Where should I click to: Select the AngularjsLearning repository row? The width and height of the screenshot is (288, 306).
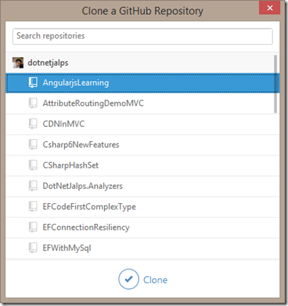143,83
